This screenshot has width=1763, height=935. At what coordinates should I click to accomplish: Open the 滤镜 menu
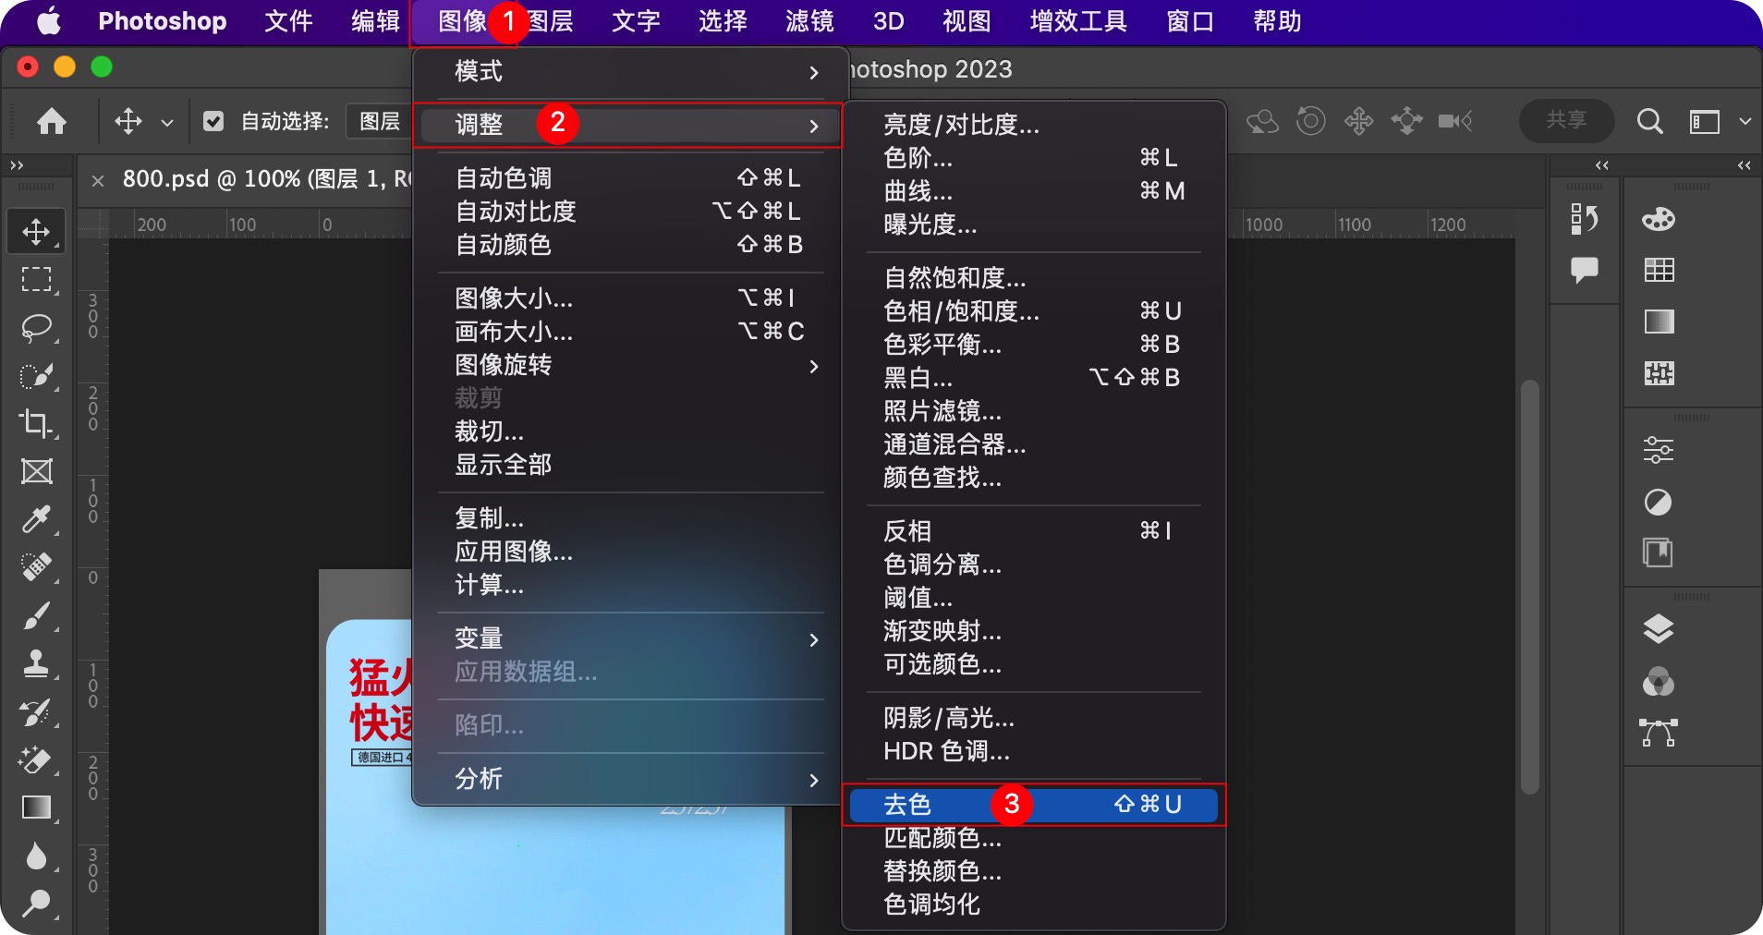(808, 21)
